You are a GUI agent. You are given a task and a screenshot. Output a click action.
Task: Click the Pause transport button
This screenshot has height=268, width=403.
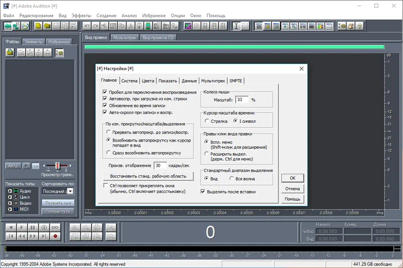(x=33, y=227)
